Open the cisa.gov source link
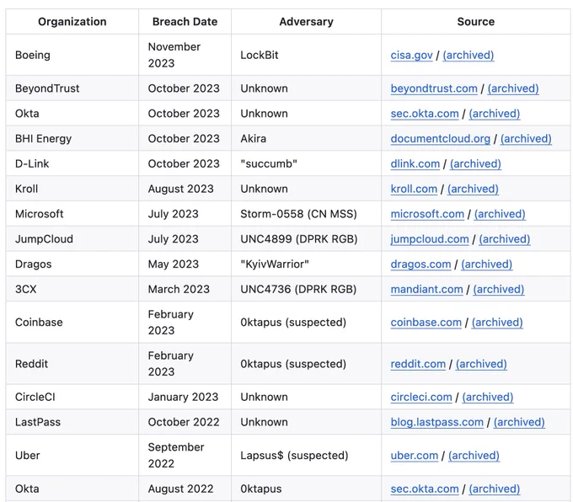Image resolution: width=573 pixels, height=502 pixels. 411,55
